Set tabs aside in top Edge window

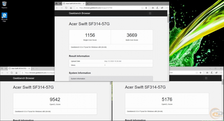(x=60, y=4)
